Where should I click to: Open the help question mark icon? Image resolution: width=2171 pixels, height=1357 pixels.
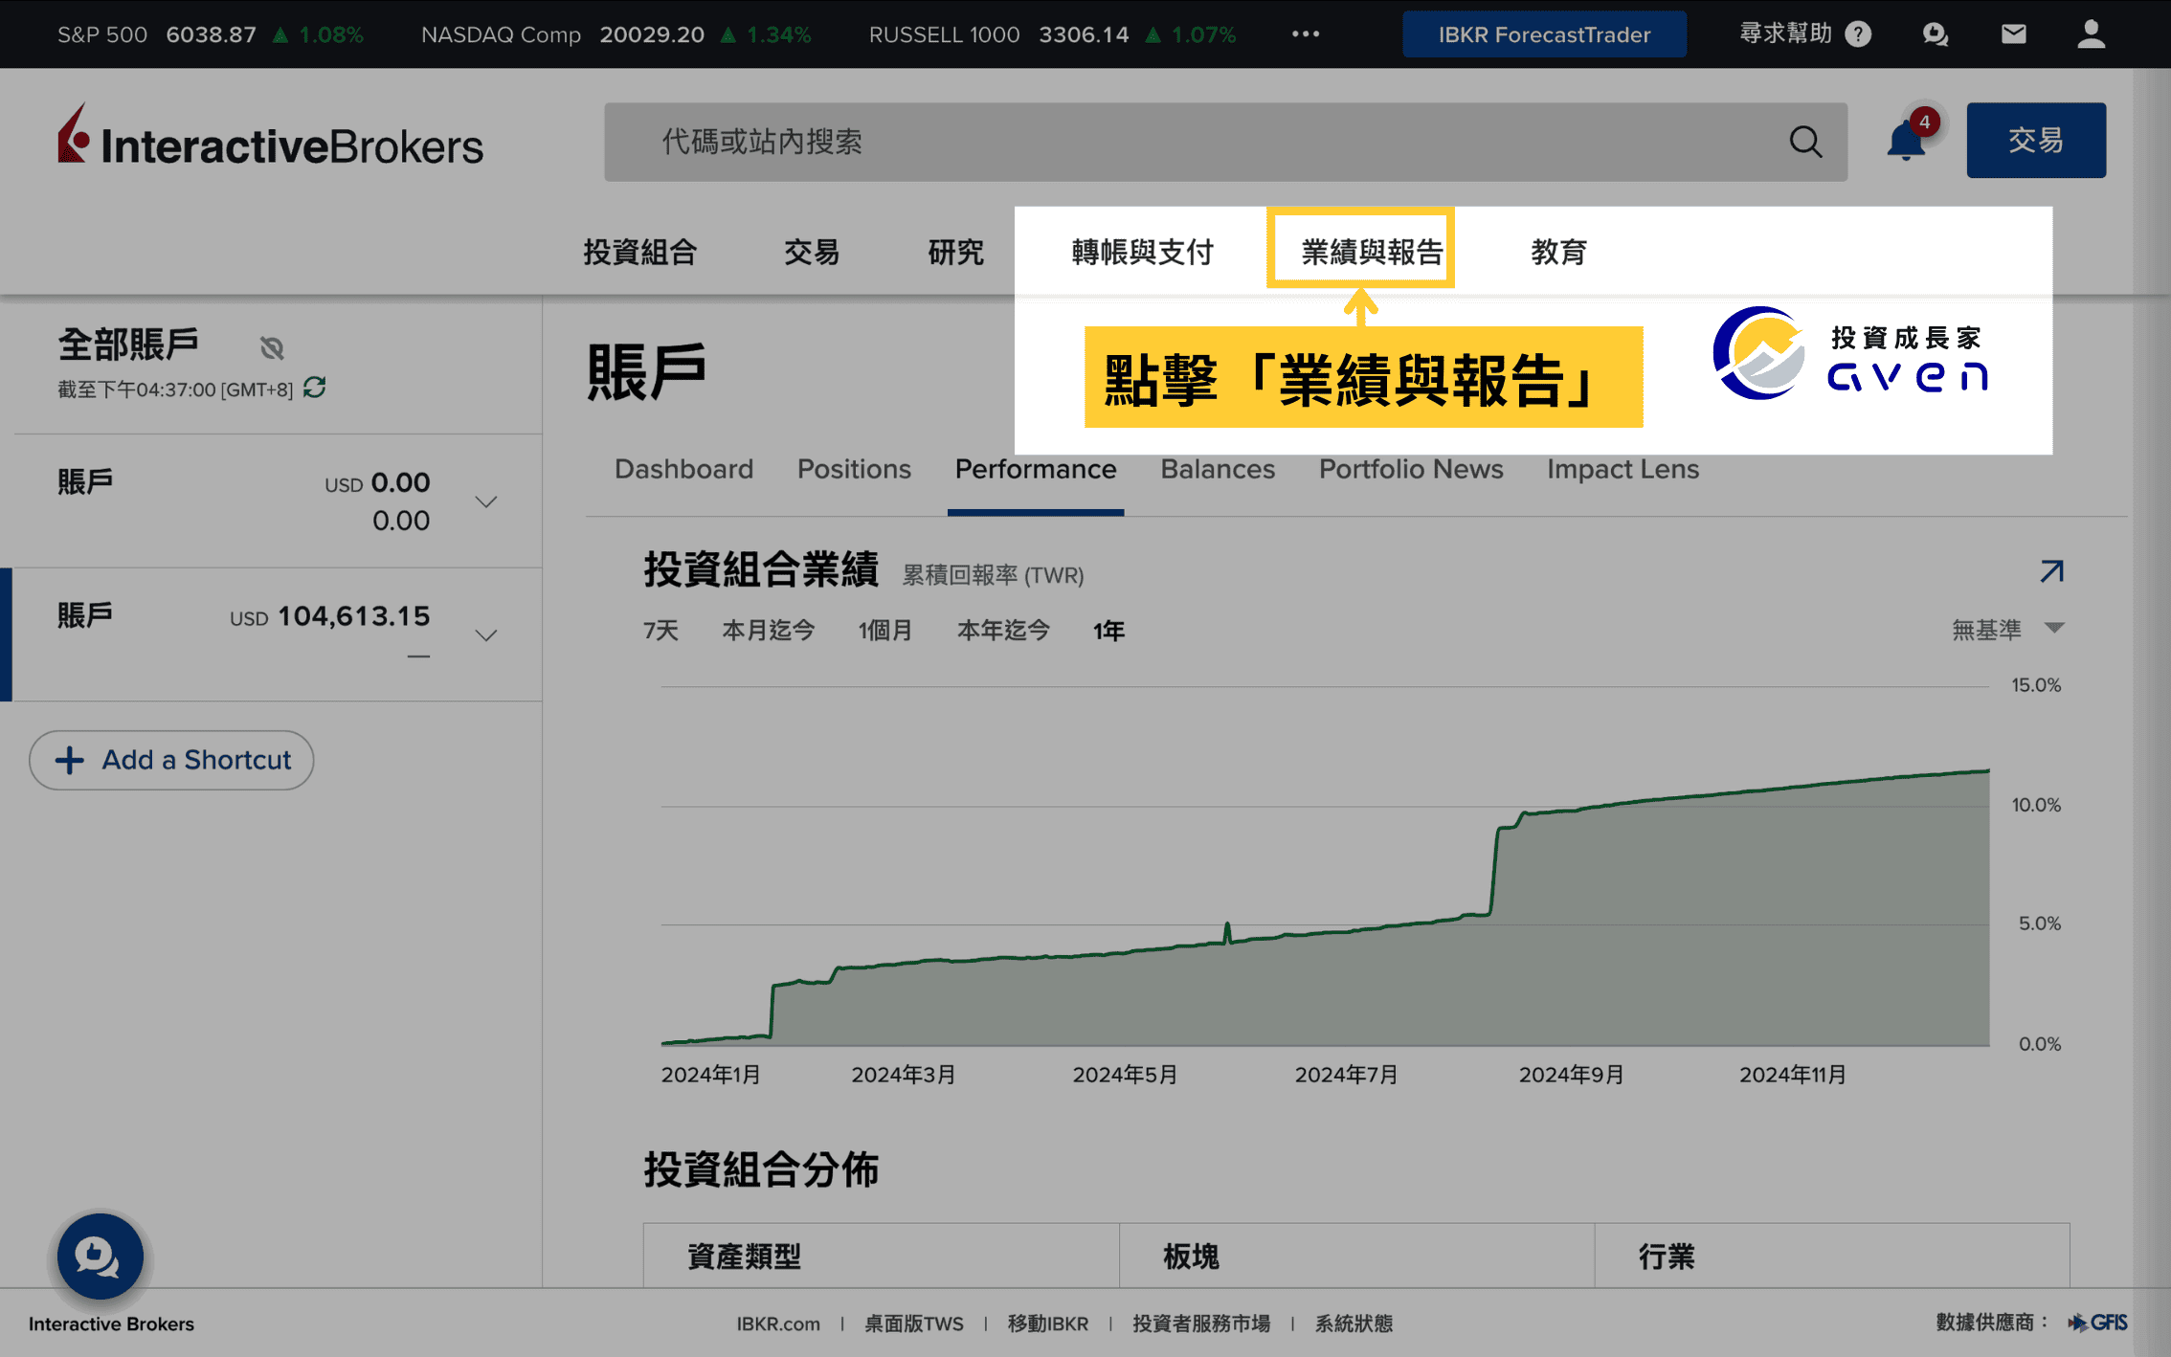pyautogui.click(x=1858, y=34)
